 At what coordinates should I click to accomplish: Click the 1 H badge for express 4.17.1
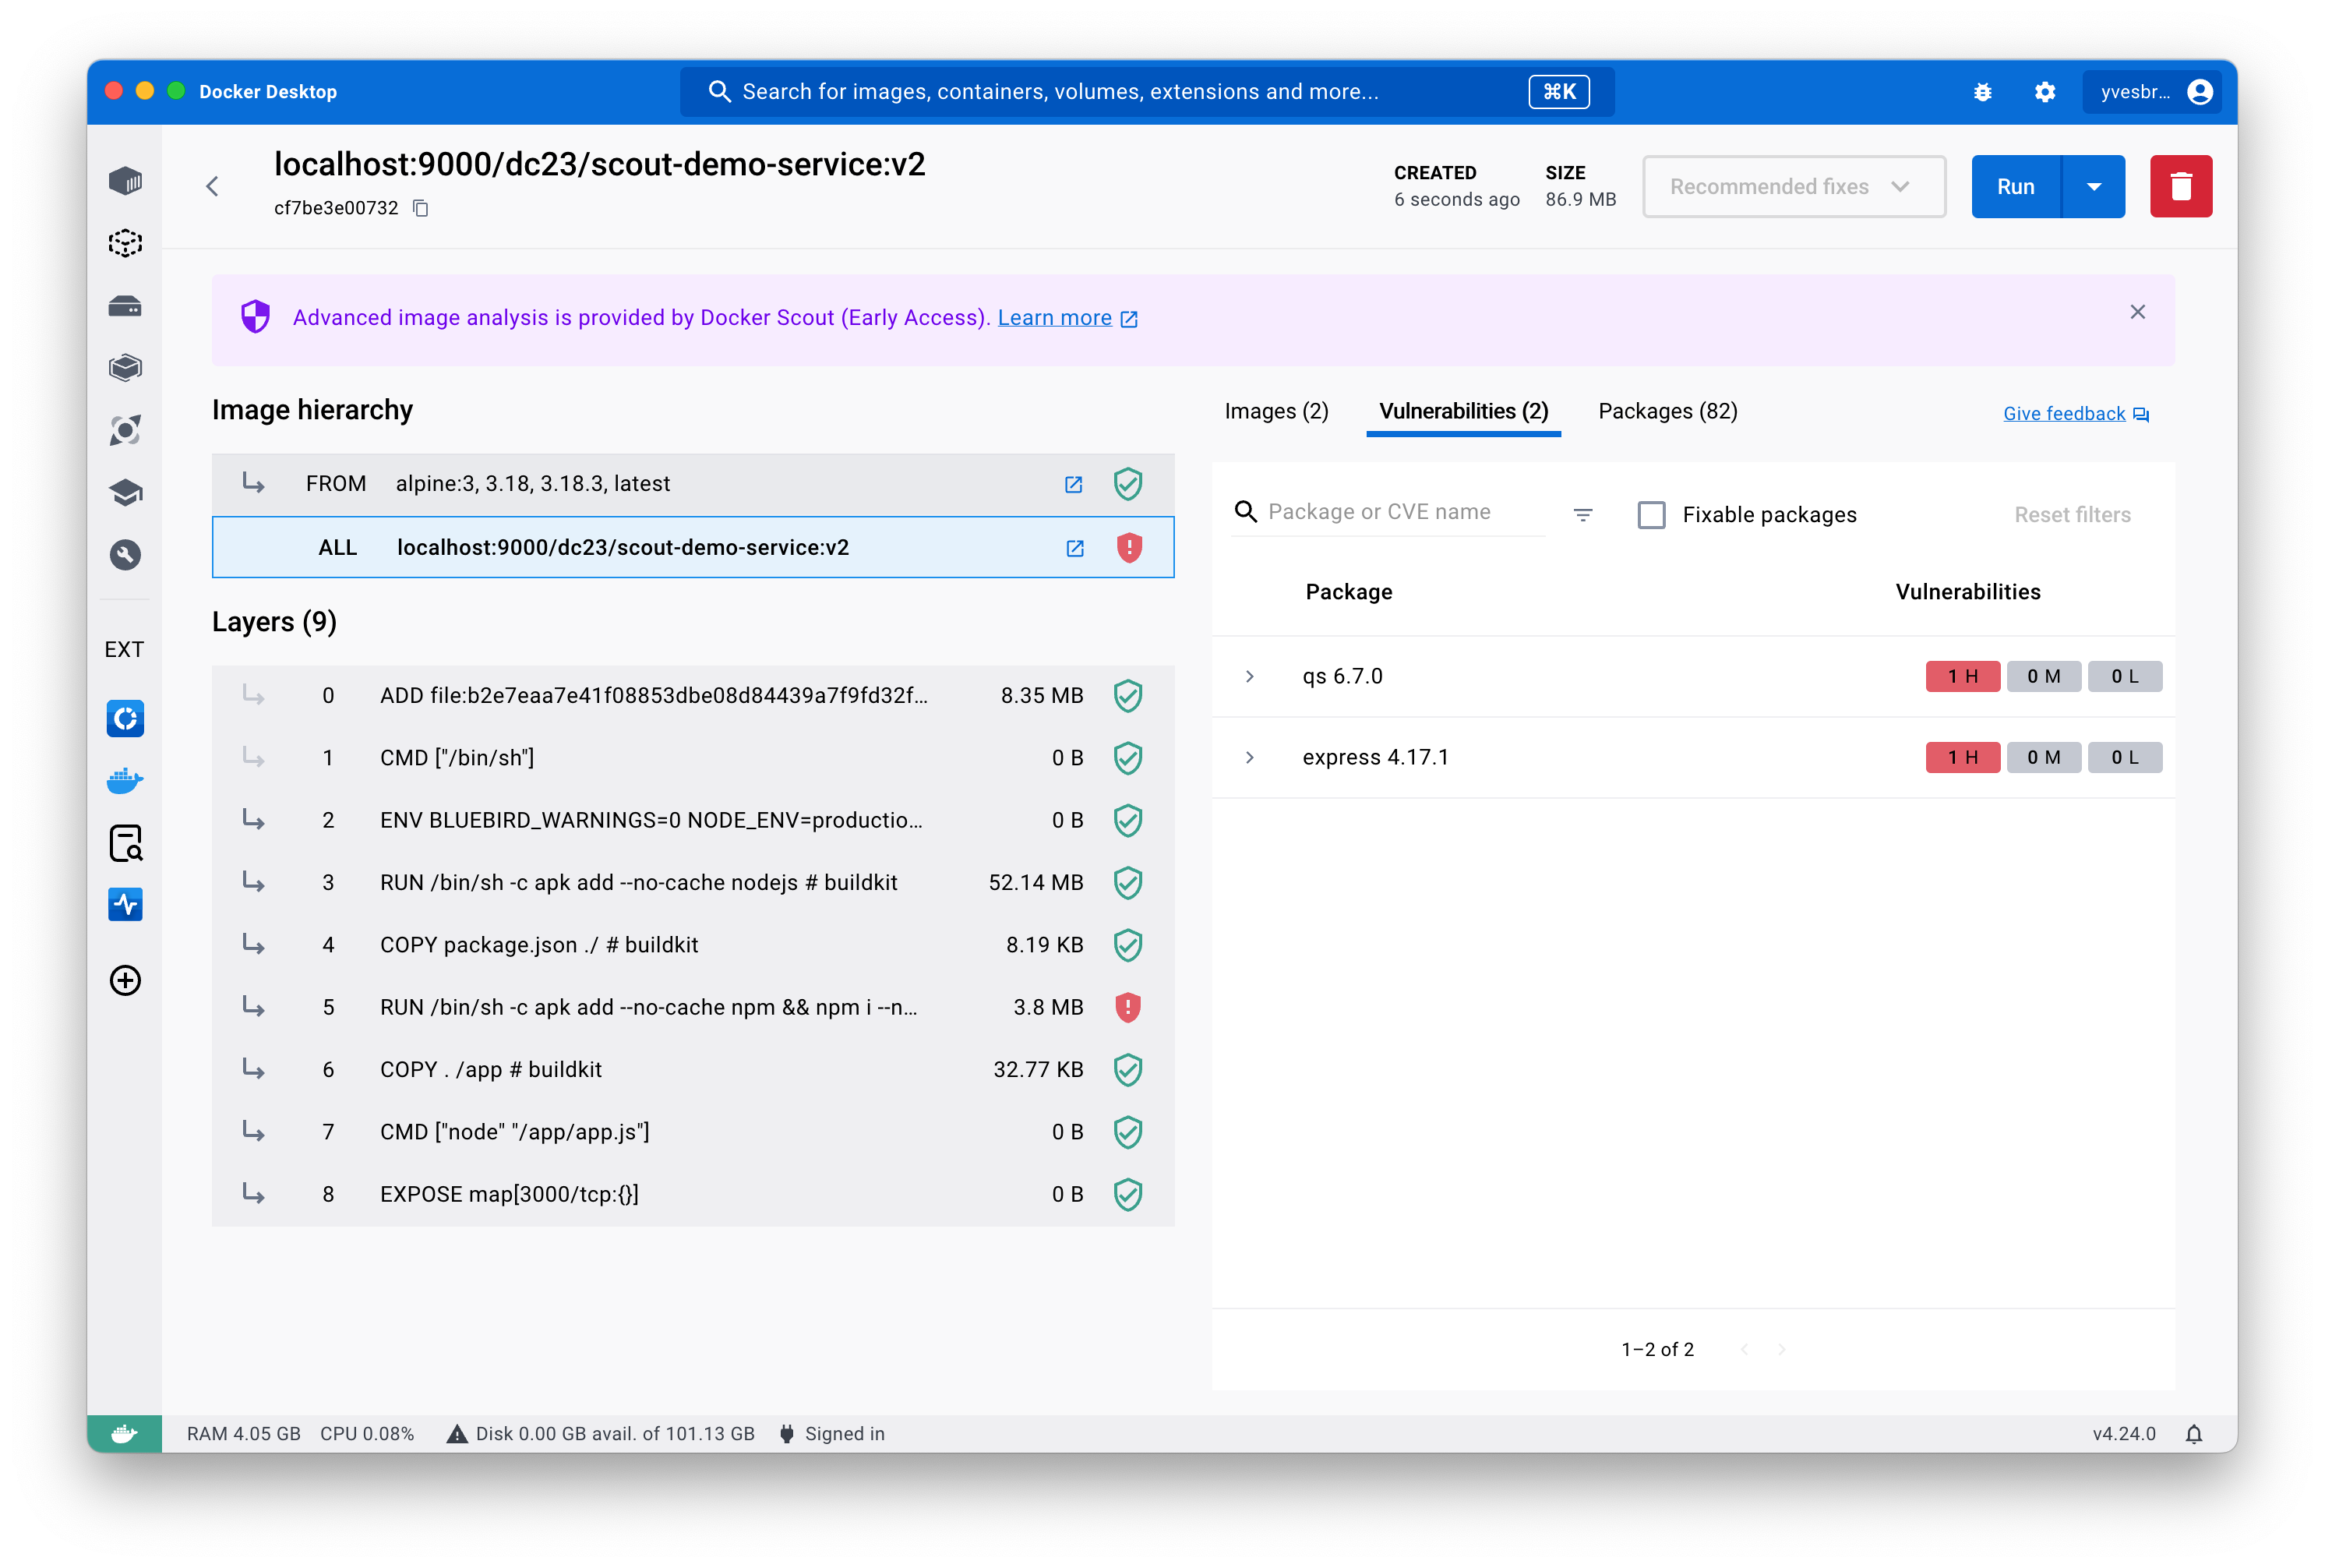click(x=1962, y=757)
